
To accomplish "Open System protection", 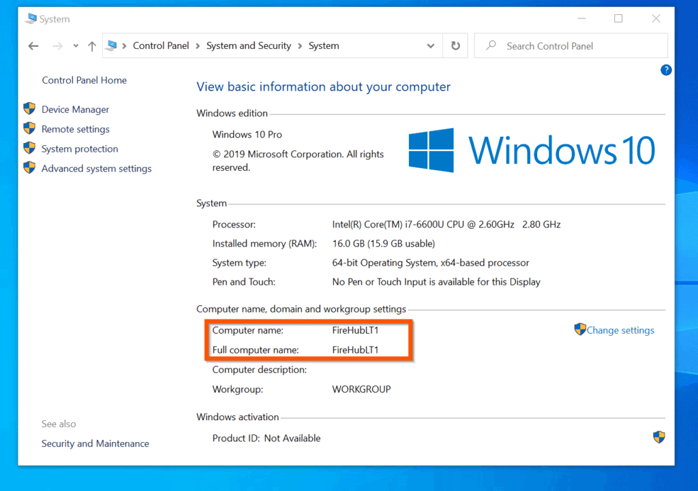I will click(x=80, y=148).
